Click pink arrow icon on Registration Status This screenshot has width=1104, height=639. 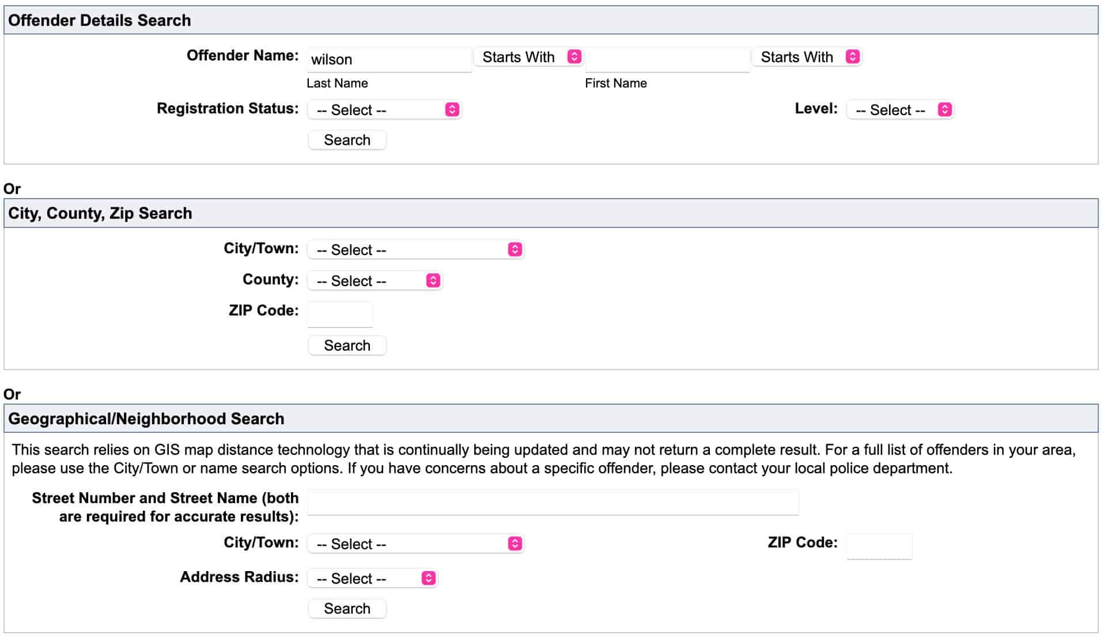pos(452,110)
